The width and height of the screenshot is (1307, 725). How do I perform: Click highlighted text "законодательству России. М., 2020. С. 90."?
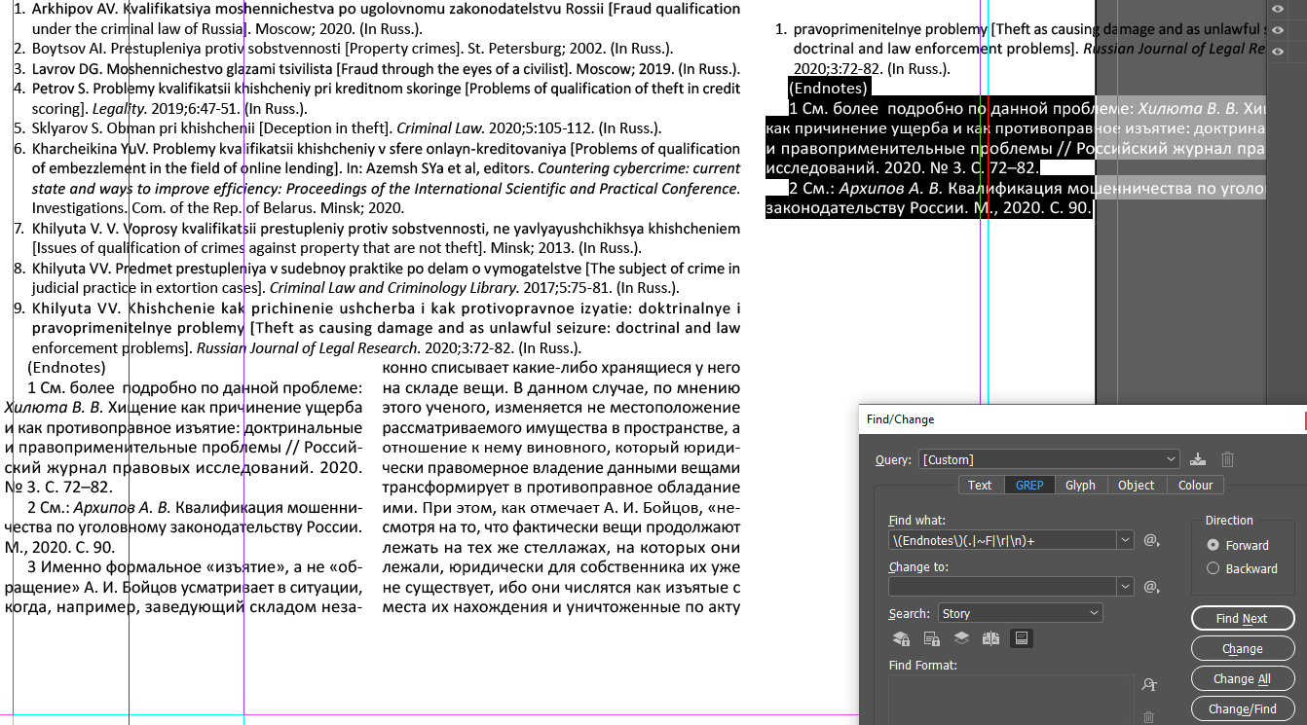(x=930, y=208)
